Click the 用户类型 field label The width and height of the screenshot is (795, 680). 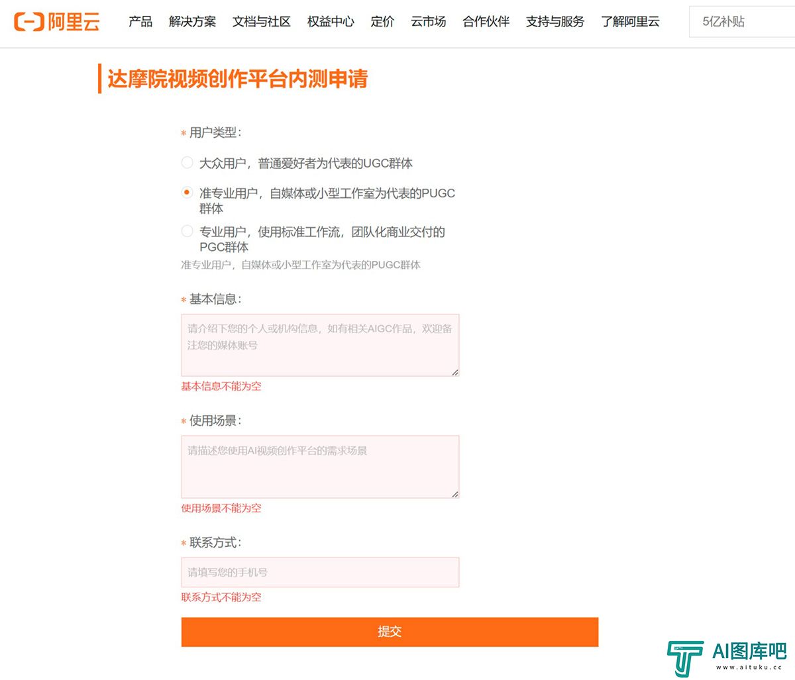point(215,132)
